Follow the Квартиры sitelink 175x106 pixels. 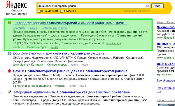[x=19, y=28]
